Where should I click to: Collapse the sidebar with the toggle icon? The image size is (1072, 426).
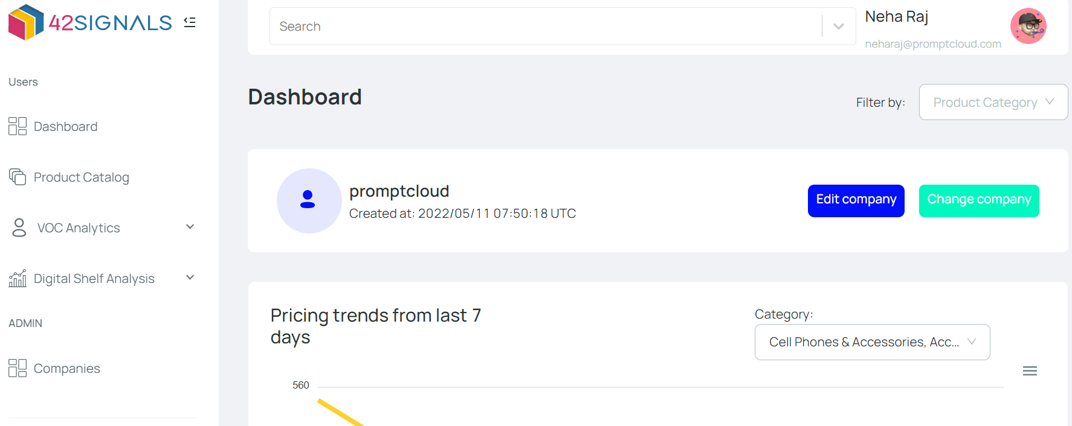click(x=190, y=22)
